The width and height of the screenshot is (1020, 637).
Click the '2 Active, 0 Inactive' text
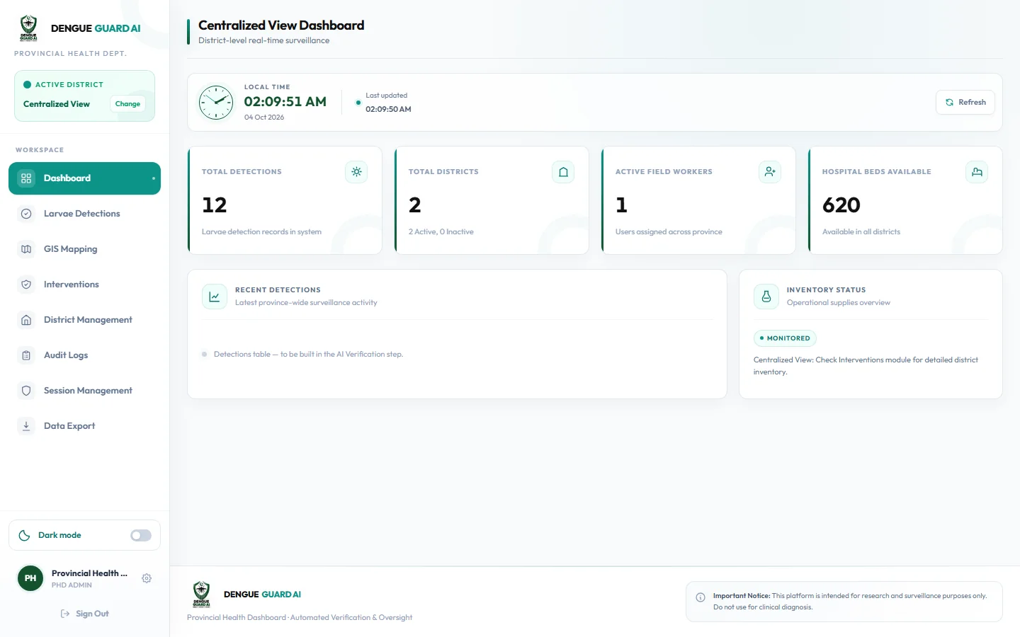tap(441, 232)
